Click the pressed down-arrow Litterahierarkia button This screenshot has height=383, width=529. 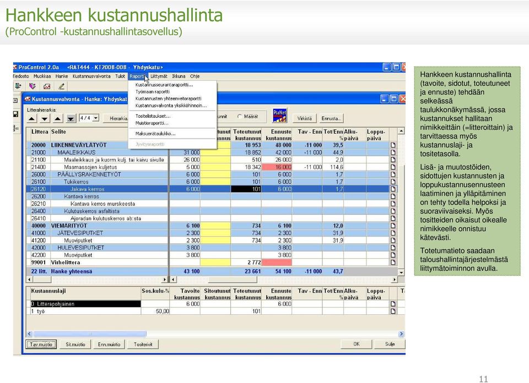point(71,118)
